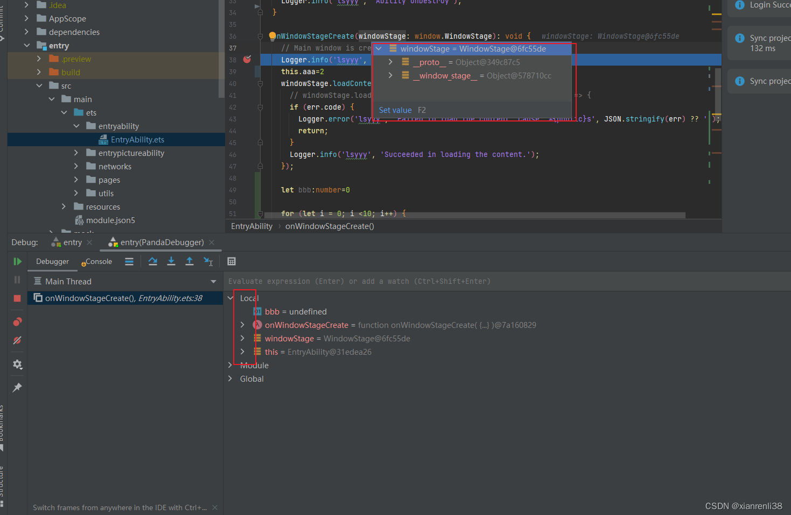Click the Pin Tab icon

(17, 388)
